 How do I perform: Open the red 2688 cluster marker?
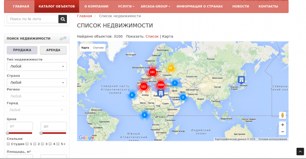[x=161, y=85]
